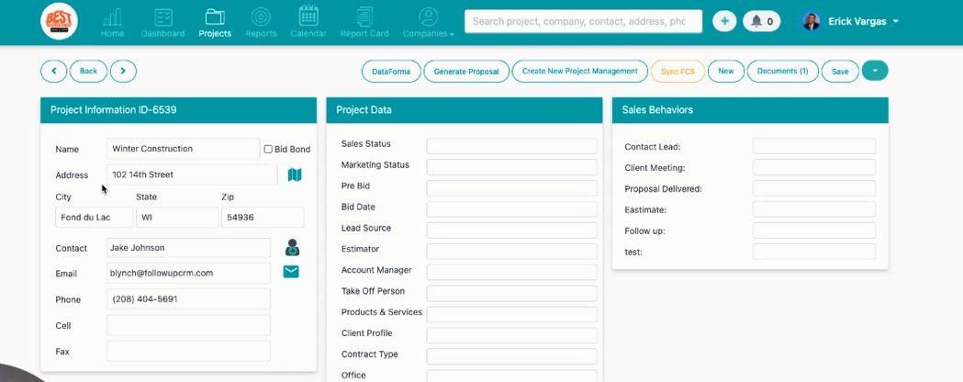Screen dimensions: 963x382
Task: Click the Sync FCS button
Action: (678, 72)
